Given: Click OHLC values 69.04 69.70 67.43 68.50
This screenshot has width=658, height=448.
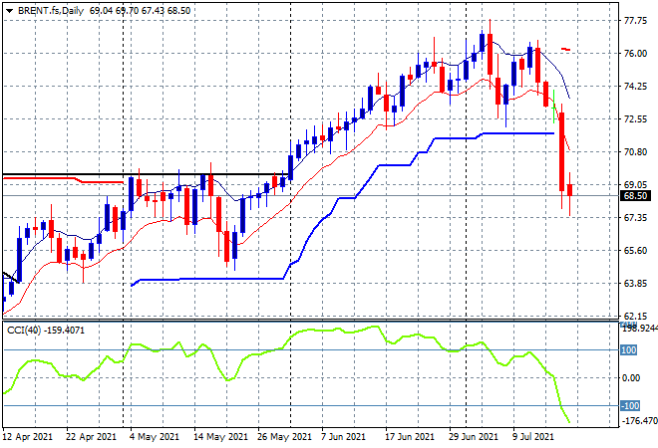Looking at the screenshot, I should [x=140, y=11].
